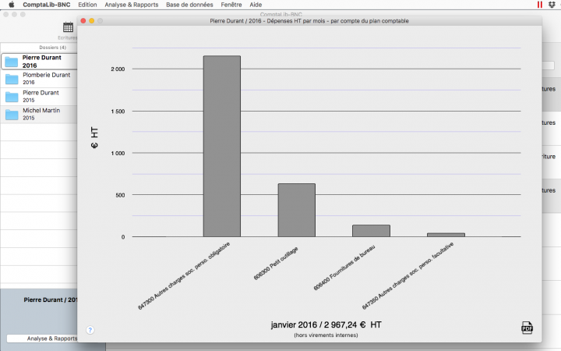Click the 647300 Autres charges obligatoire bar
This screenshot has width=561, height=351.
[222, 146]
